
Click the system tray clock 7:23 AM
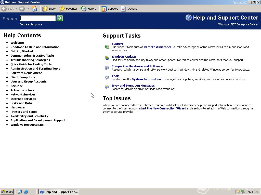[x=252, y=192]
